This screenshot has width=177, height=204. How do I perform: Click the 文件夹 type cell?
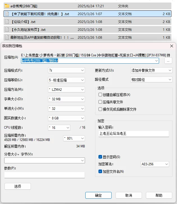[123, 6]
